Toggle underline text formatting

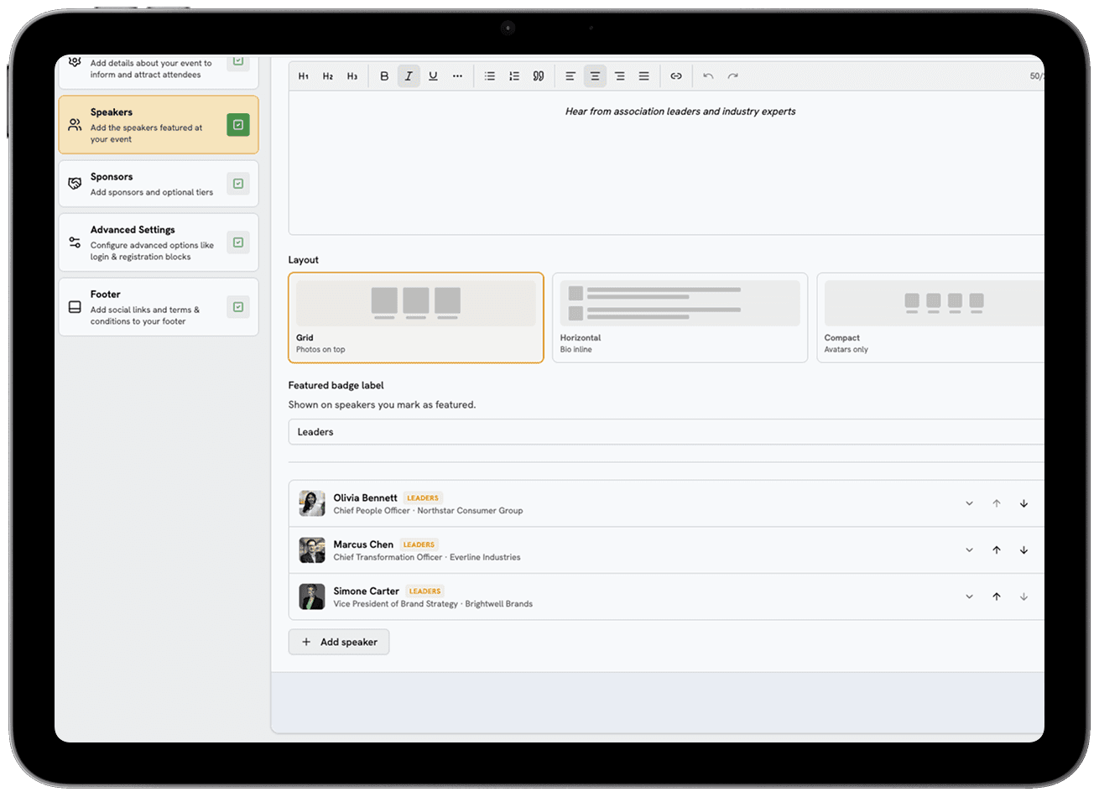(x=433, y=76)
